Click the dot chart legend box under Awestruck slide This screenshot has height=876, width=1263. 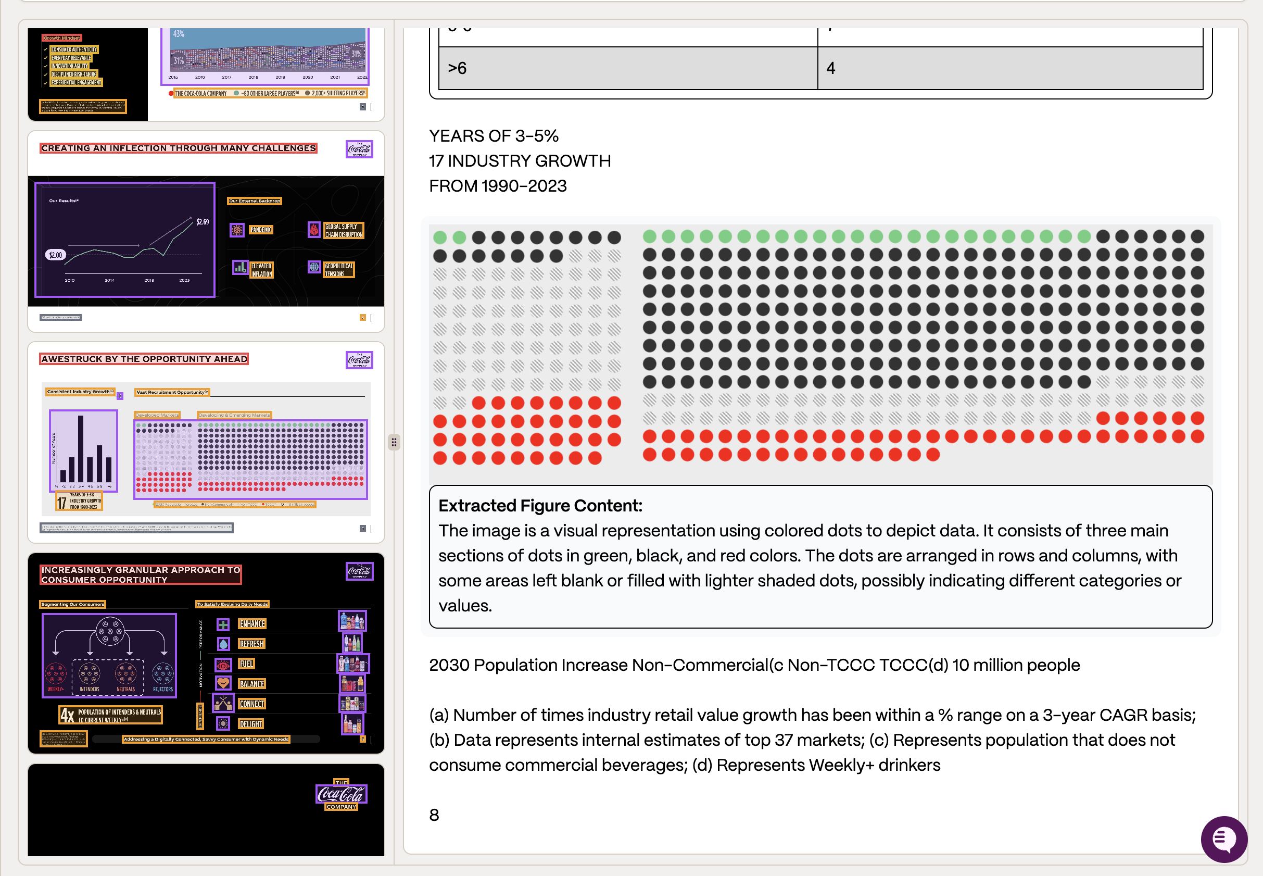[235, 505]
